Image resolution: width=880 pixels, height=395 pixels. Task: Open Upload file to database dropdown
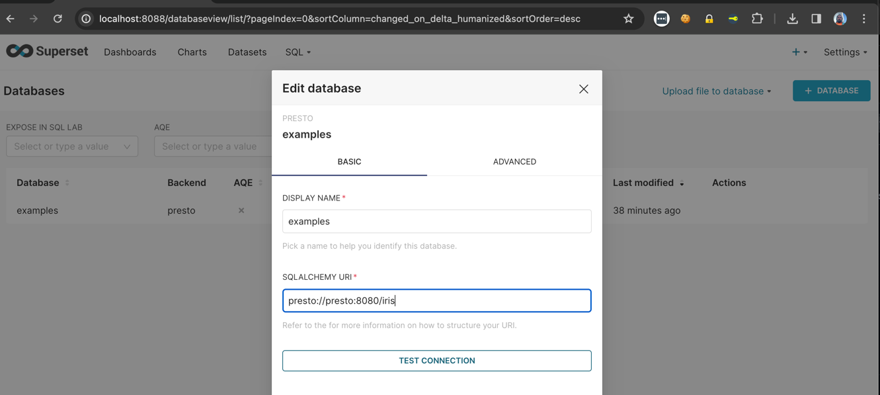pos(717,91)
